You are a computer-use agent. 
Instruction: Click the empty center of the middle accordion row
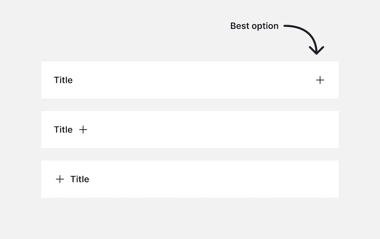(190, 129)
